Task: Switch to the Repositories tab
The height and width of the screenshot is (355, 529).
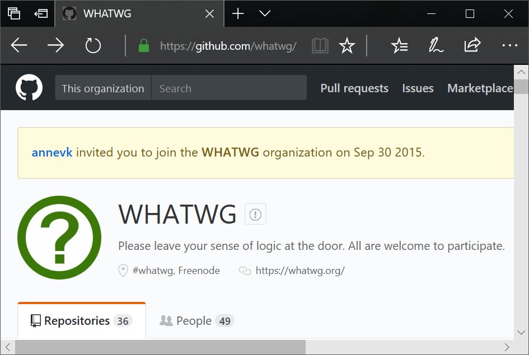Action: point(76,320)
